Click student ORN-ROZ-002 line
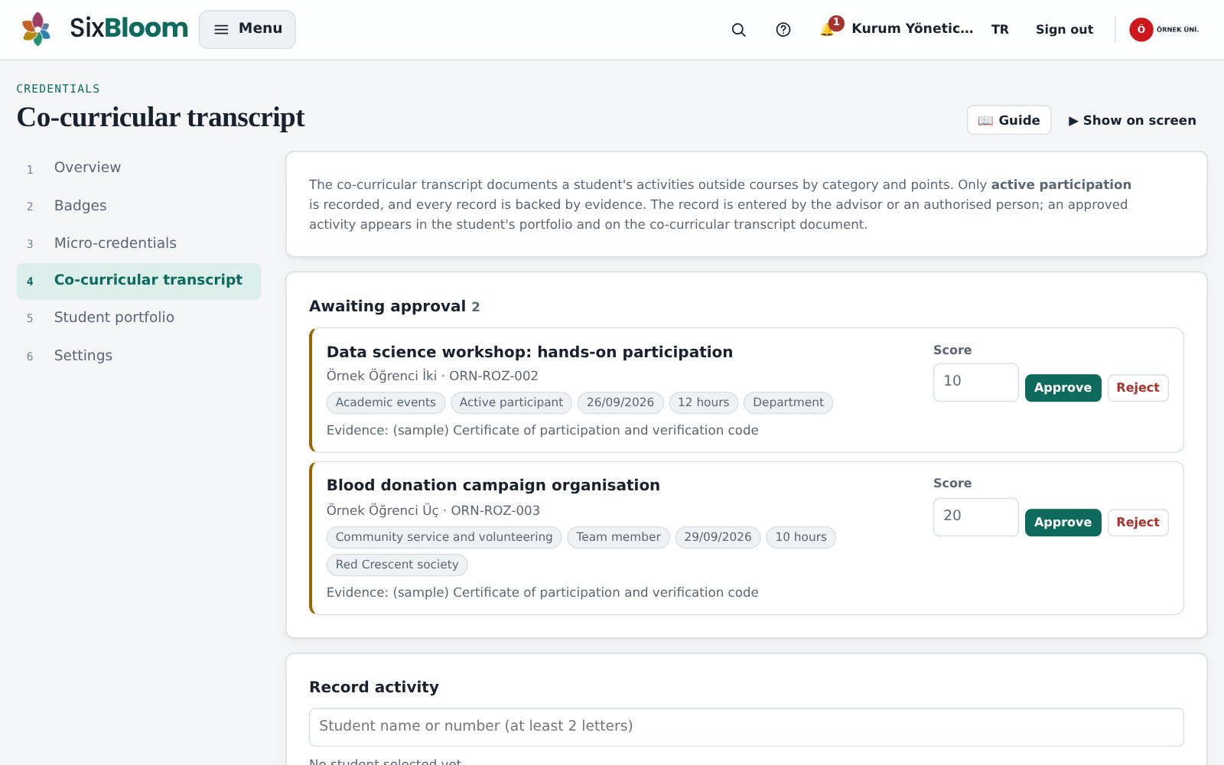The width and height of the screenshot is (1224, 765). point(432,376)
